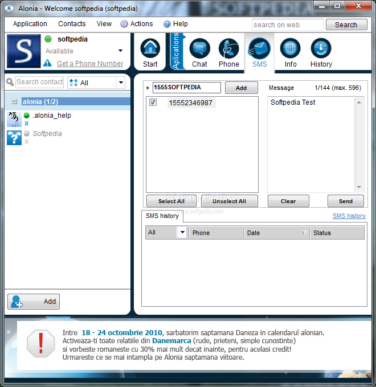The height and width of the screenshot is (387, 376).
Task: Send the SMS message
Action: (x=346, y=201)
